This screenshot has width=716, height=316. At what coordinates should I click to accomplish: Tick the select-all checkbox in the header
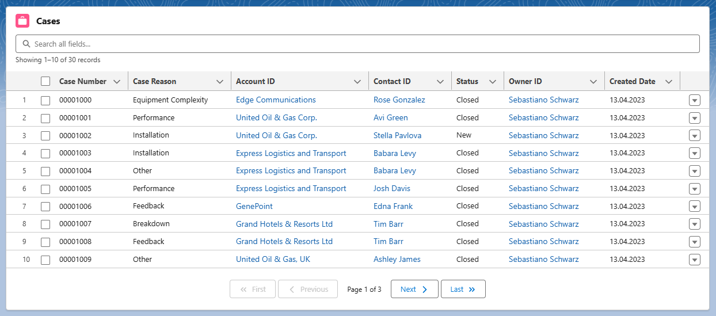pos(45,82)
